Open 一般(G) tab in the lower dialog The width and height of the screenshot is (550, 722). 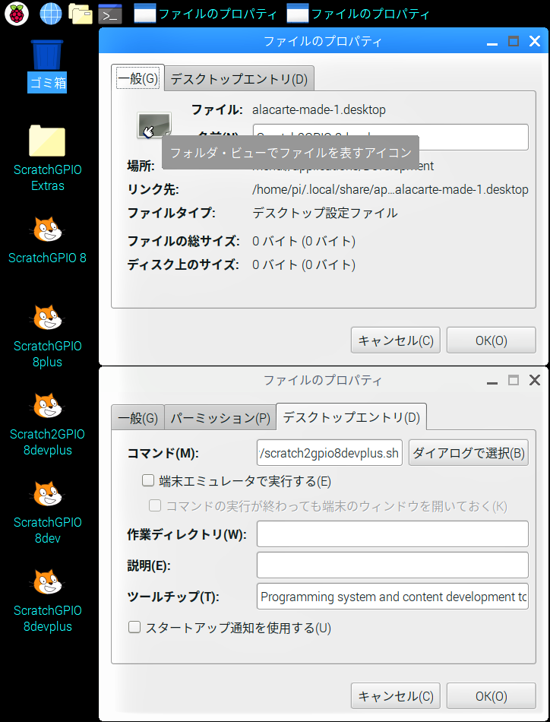click(x=137, y=418)
